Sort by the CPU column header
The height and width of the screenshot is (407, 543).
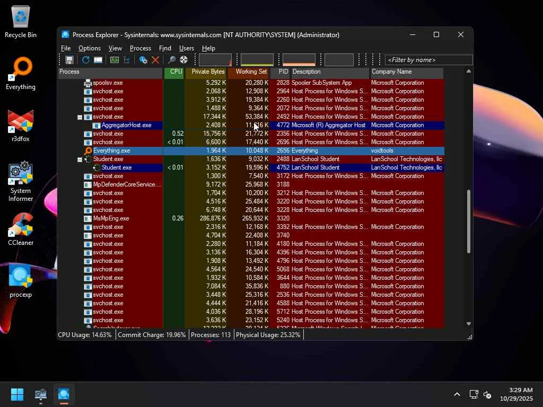(x=174, y=72)
